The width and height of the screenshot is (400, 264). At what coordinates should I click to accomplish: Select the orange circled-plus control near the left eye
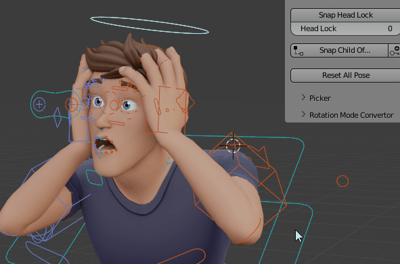coord(71,104)
